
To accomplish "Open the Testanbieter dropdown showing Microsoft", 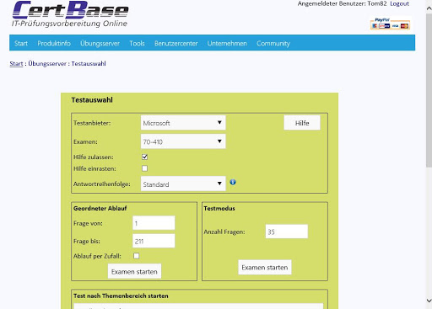I will tap(183, 123).
